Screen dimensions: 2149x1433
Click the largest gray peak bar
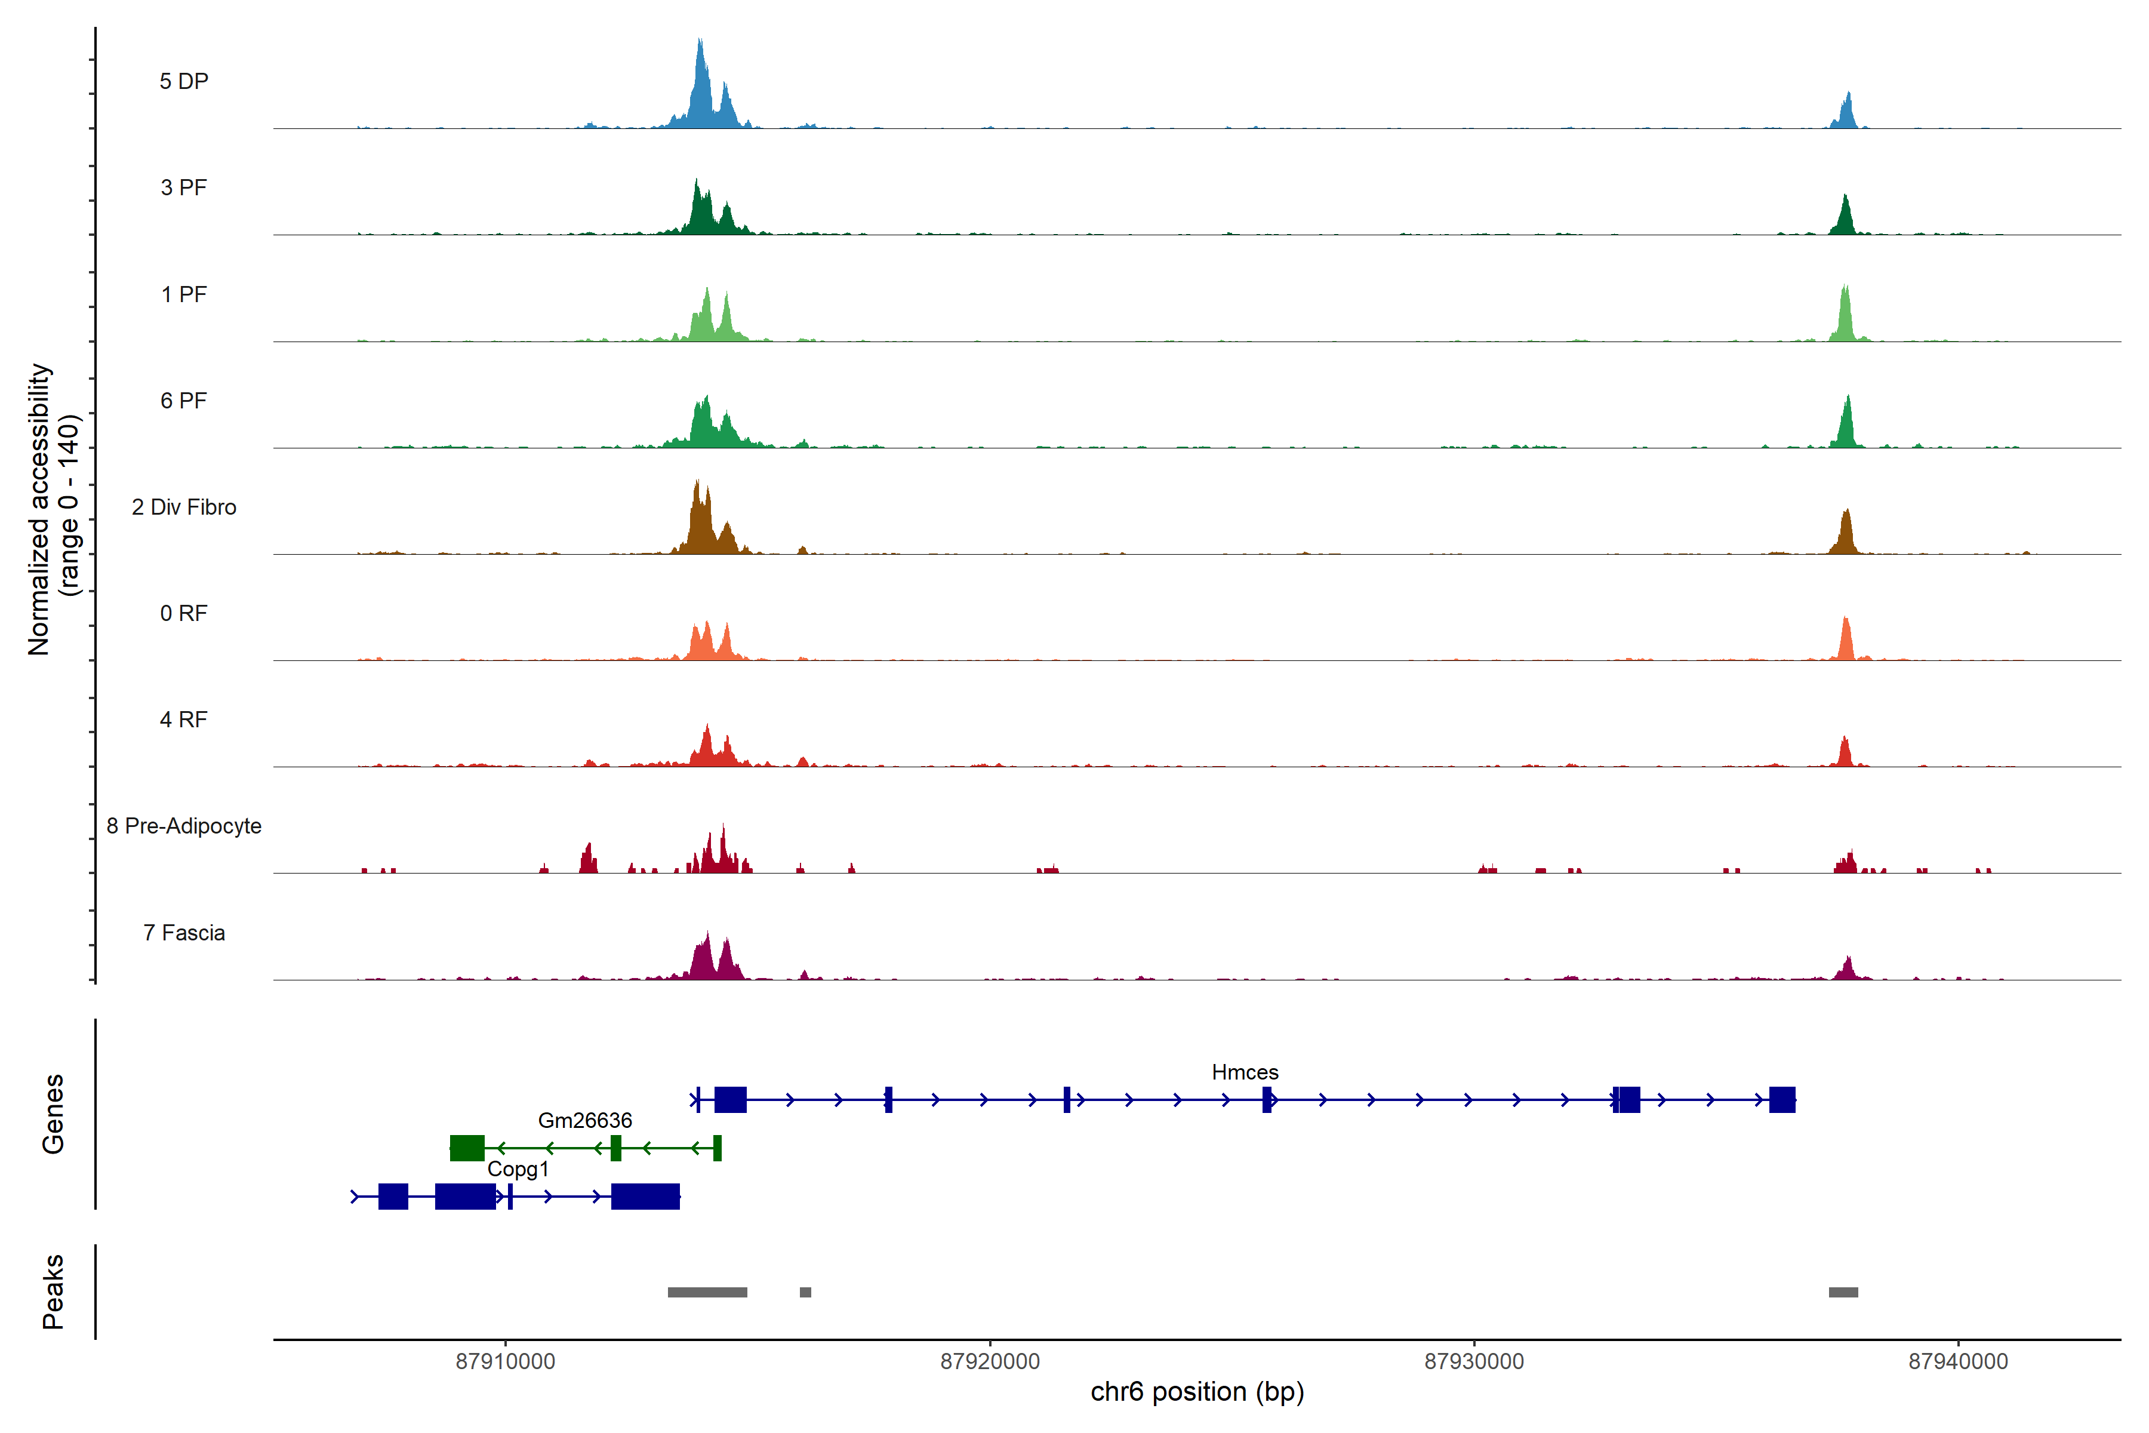[x=707, y=1292]
